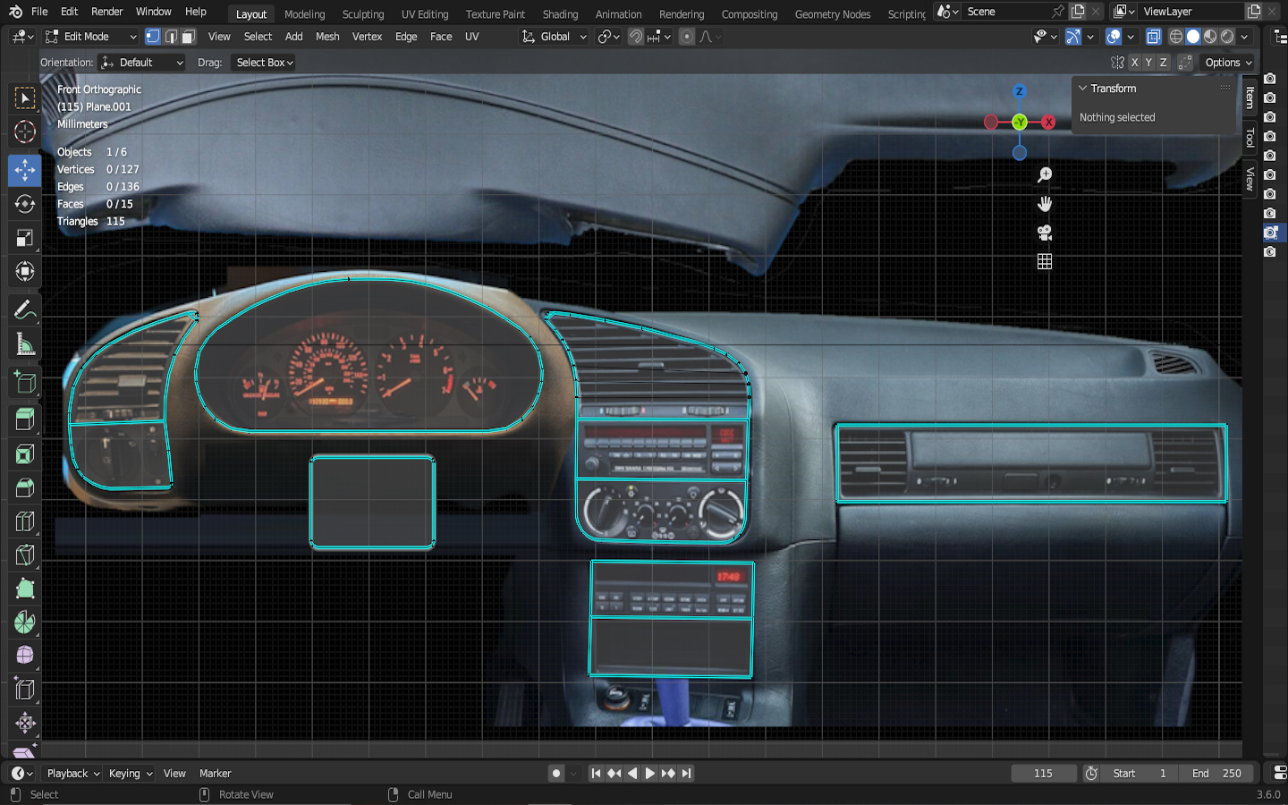Screen dimensions: 1288x805
Task: Click the hand pan viewport gizmo
Action: click(1045, 204)
